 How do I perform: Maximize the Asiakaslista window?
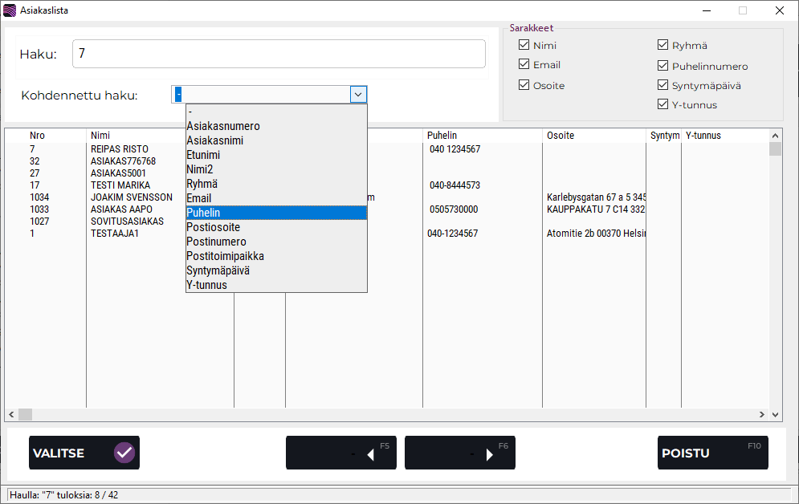(x=743, y=10)
